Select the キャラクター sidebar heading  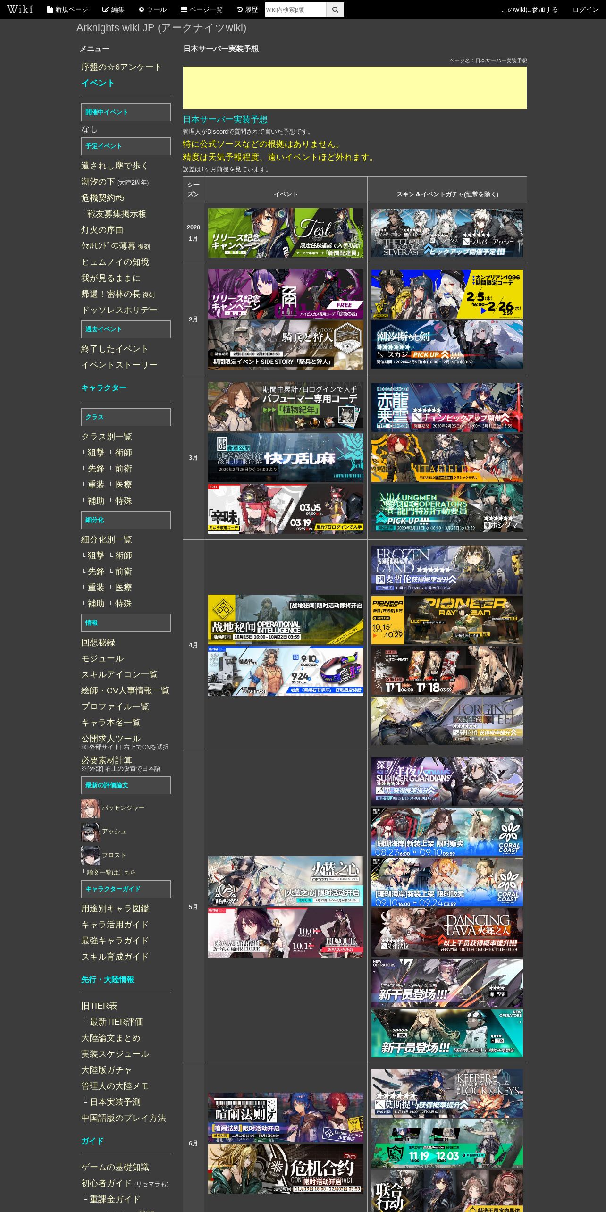(x=104, y=387)
